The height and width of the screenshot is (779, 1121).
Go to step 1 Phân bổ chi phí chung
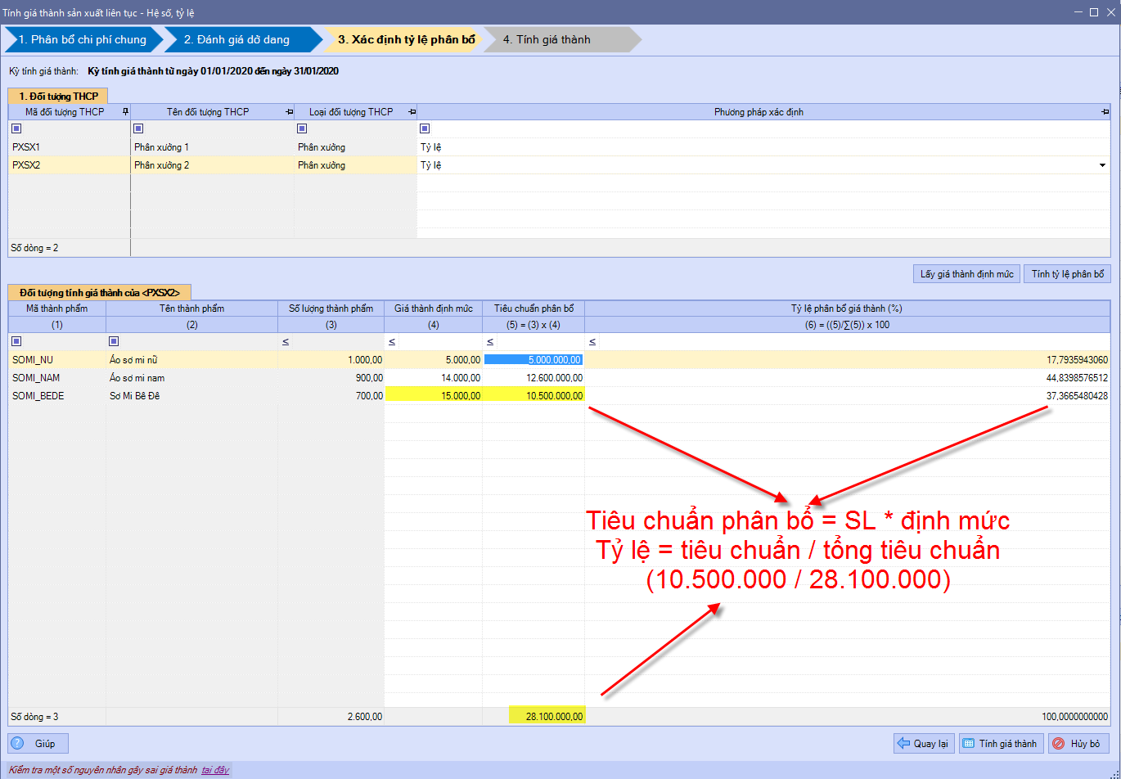click(82, 39)
